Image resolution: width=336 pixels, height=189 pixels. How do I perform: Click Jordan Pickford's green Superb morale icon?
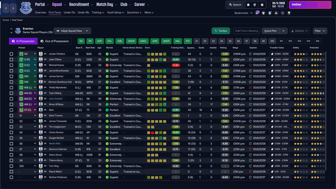click(107, 54)
